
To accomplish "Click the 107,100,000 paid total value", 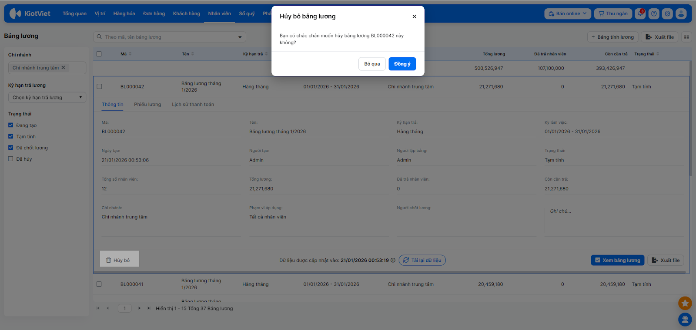I will [551, 68].
